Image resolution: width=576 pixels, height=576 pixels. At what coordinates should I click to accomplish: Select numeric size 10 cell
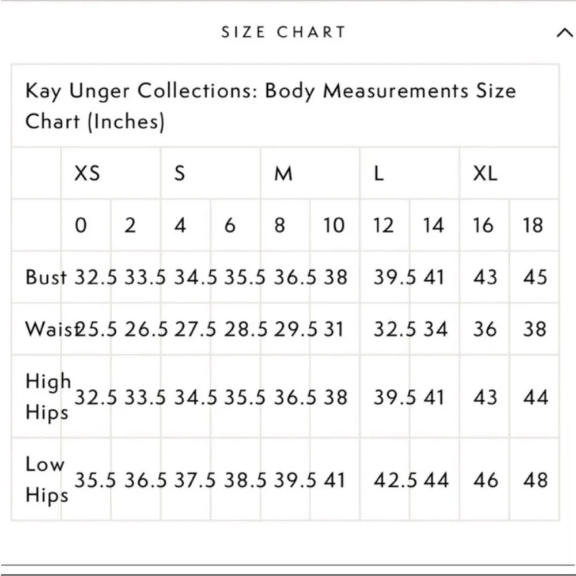[x=334, y=225]
